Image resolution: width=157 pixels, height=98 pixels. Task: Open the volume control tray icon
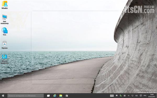tap(136, 96)
